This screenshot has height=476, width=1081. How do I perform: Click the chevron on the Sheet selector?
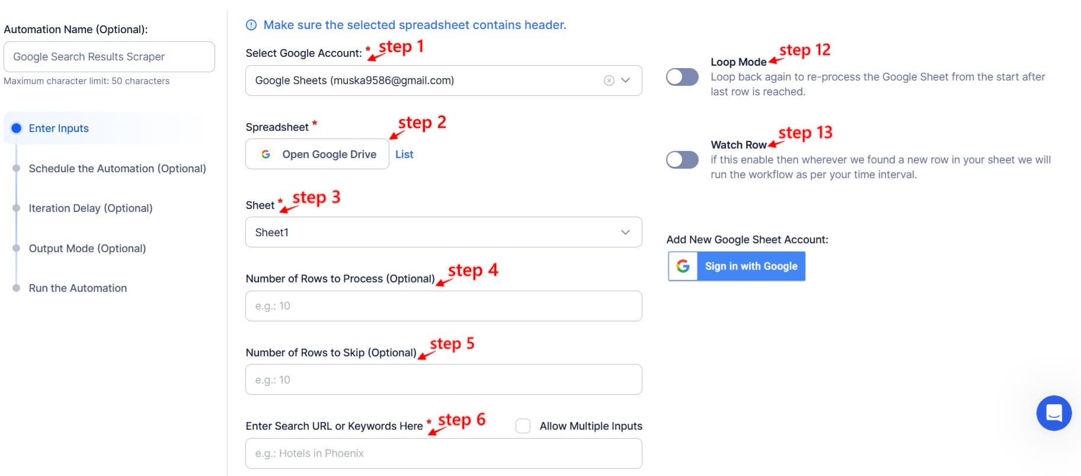[x=624, y=232]
